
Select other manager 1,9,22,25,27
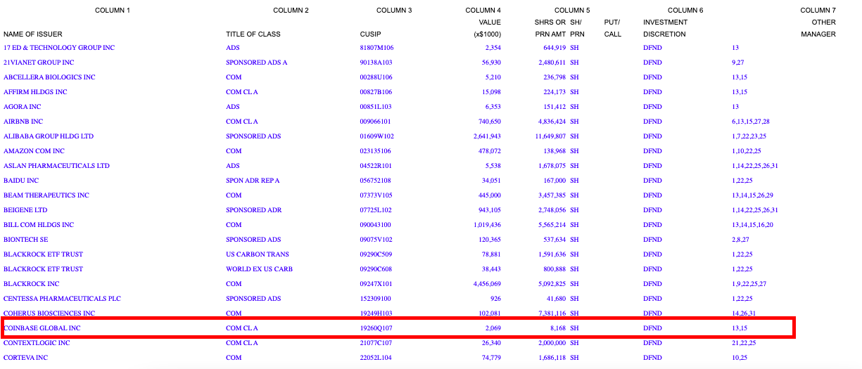(749, 284)
